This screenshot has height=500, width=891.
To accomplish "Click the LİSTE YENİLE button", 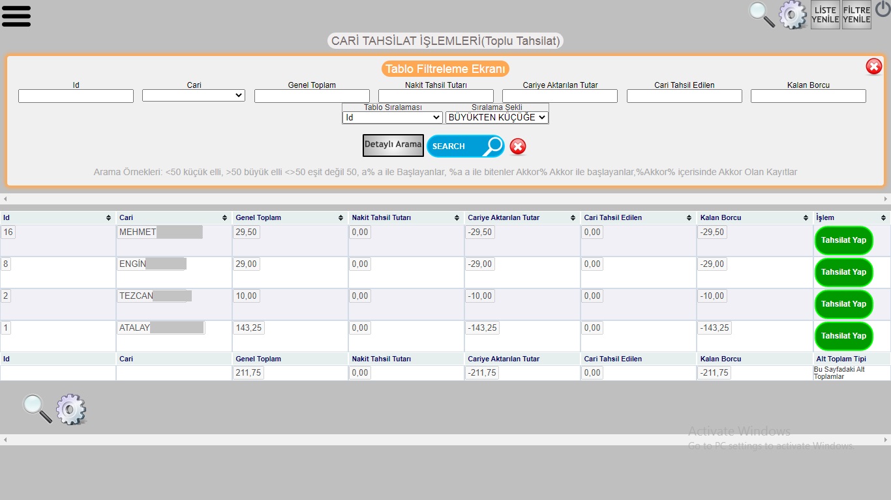I will coord(825,14).
